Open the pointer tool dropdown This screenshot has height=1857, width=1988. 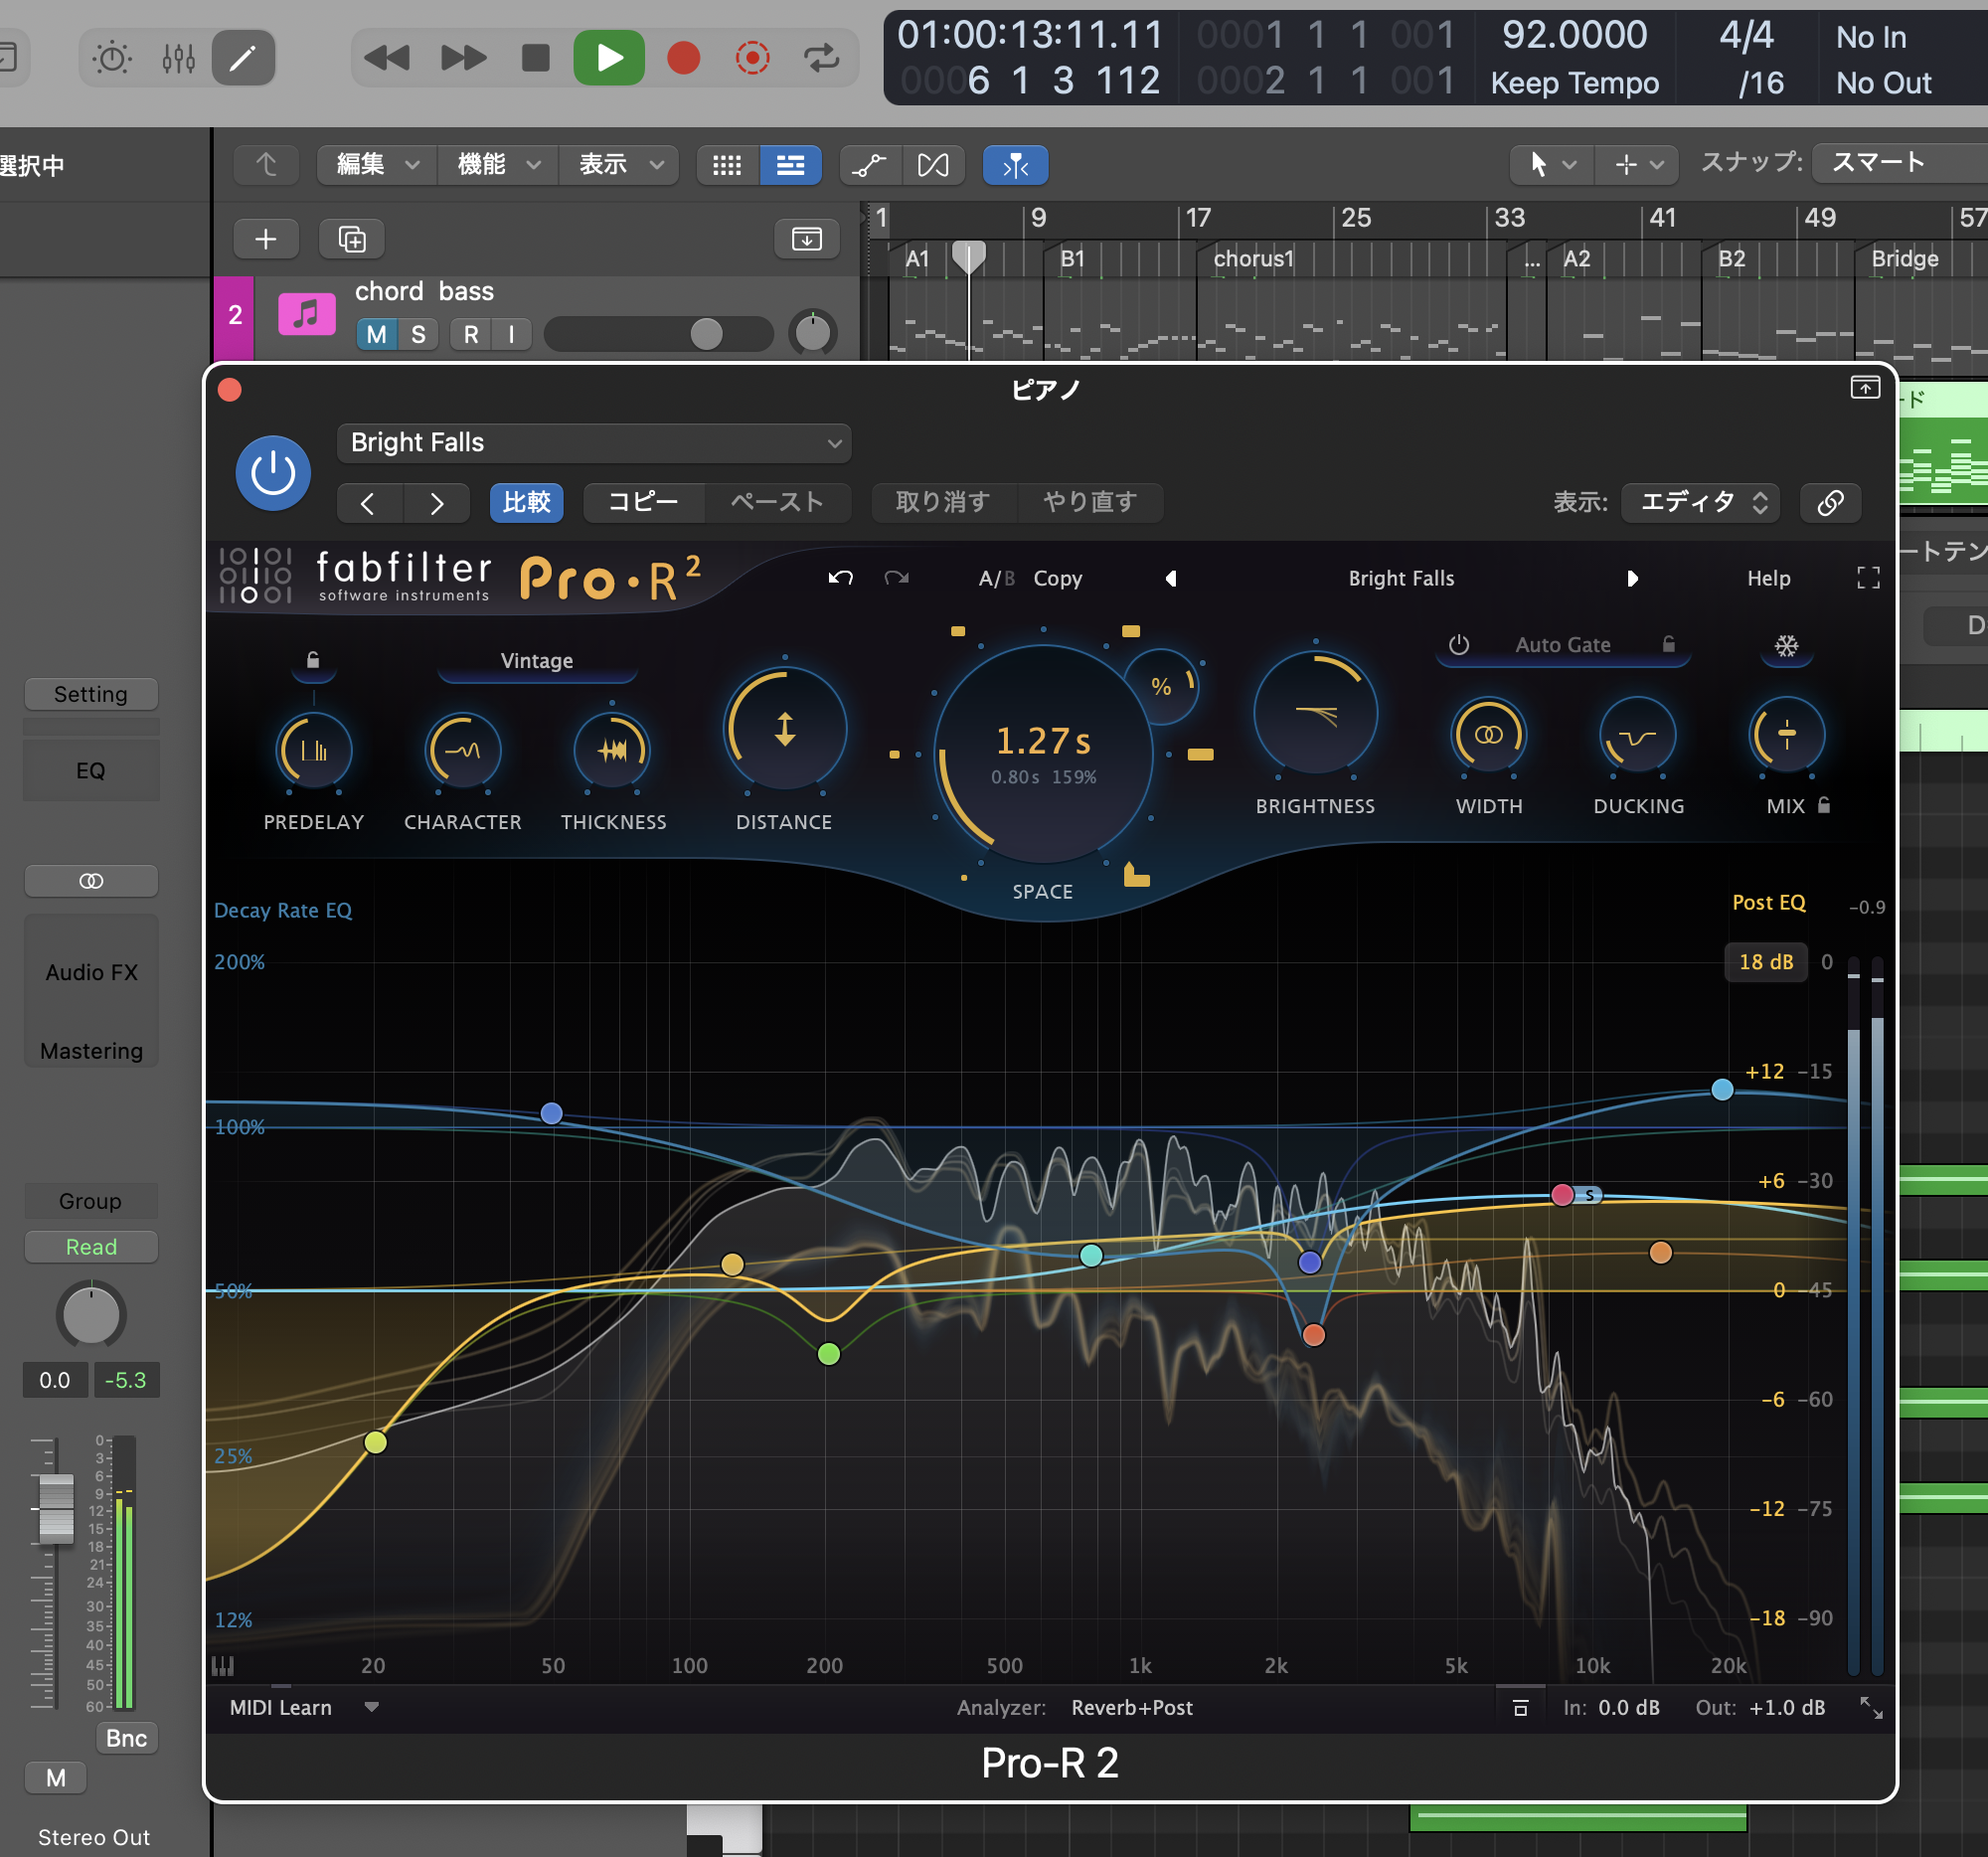(x=1551, y=165)
